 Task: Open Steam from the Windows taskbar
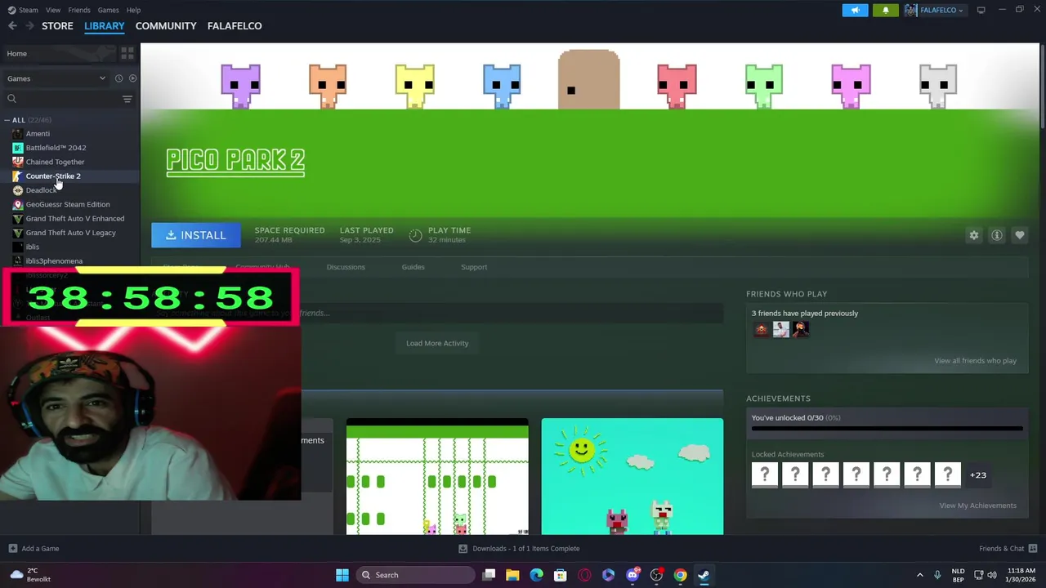(x=703, y=575)
